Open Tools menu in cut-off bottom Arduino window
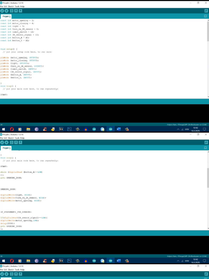This screenshot has width=209, height=279. pos(17,269)
